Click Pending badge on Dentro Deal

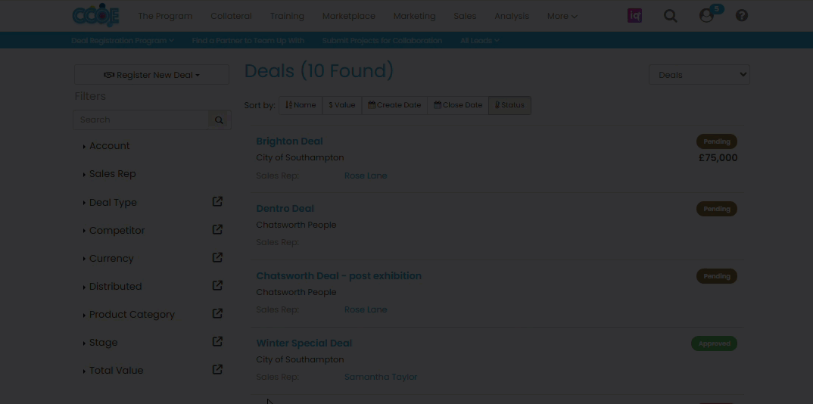(717, 209)
